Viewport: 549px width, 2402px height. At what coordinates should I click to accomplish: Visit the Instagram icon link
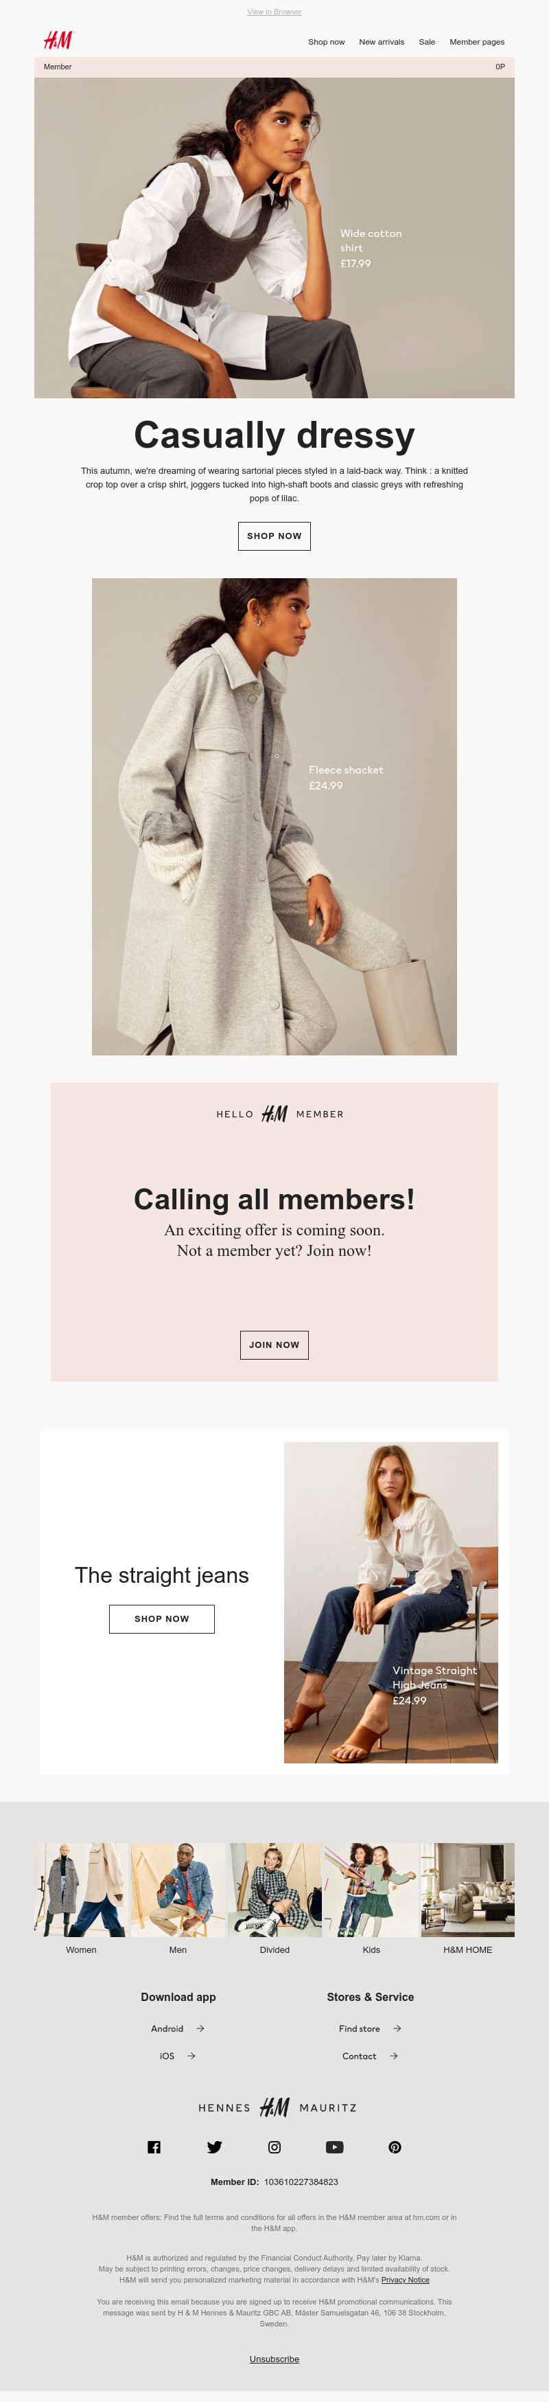tap(274, 2147)
